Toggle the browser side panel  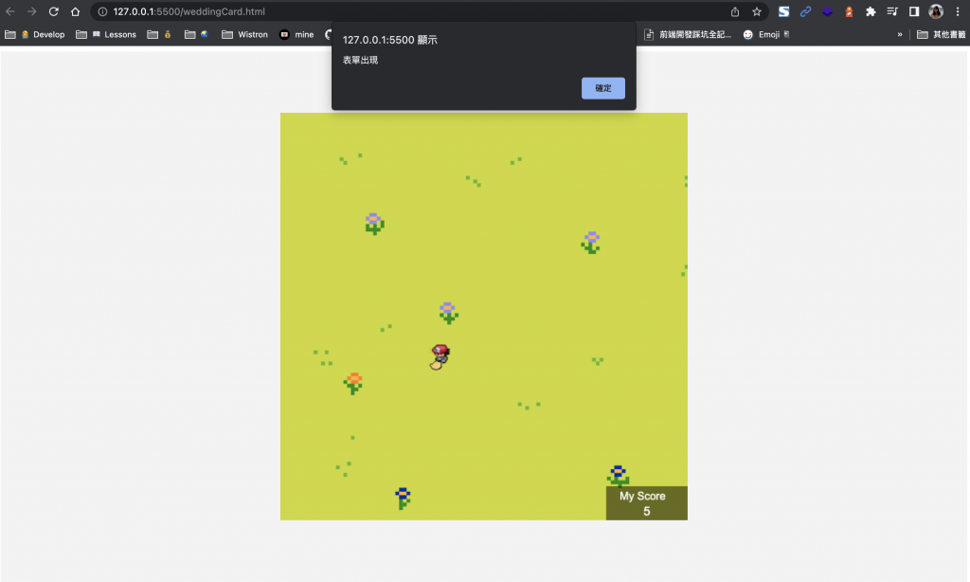(914, 11)
